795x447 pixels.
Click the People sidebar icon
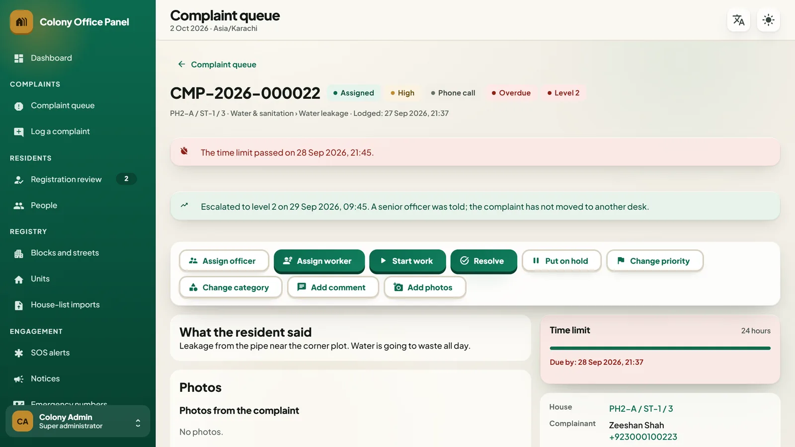[19, 206]
